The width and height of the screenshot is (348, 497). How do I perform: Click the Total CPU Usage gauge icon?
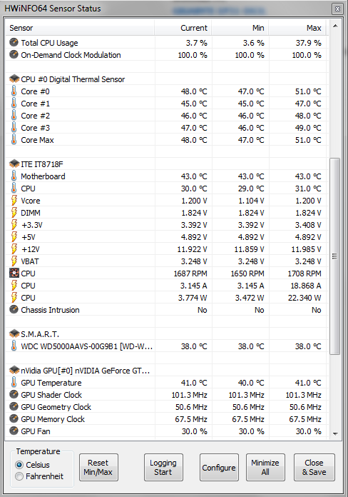[14, 42]
